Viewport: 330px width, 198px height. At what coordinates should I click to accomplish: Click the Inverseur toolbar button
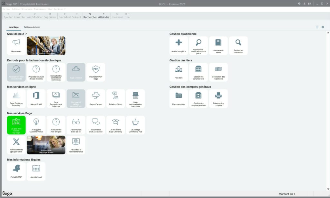(x=117, y=16)
